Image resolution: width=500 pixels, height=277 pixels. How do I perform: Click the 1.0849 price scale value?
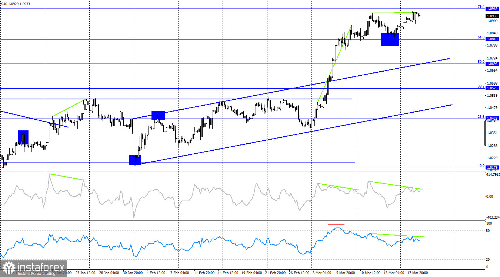[493, 33]
